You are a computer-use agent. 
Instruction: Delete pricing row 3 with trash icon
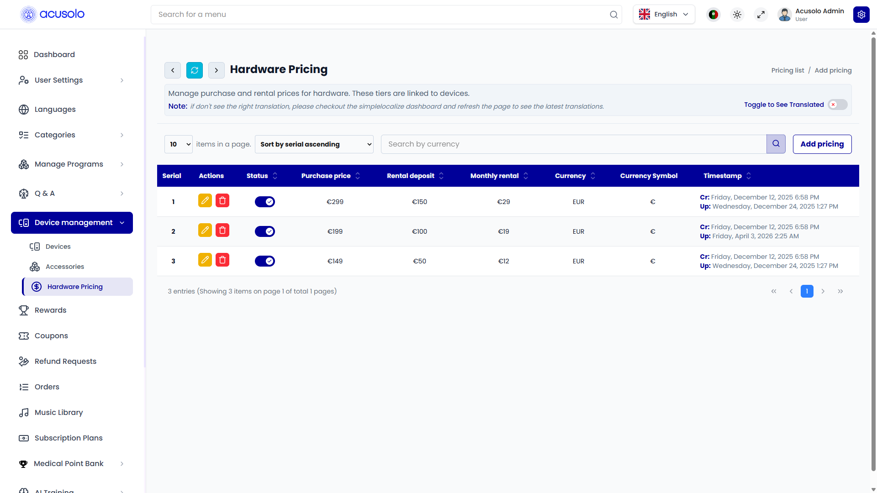coord(222,260)
